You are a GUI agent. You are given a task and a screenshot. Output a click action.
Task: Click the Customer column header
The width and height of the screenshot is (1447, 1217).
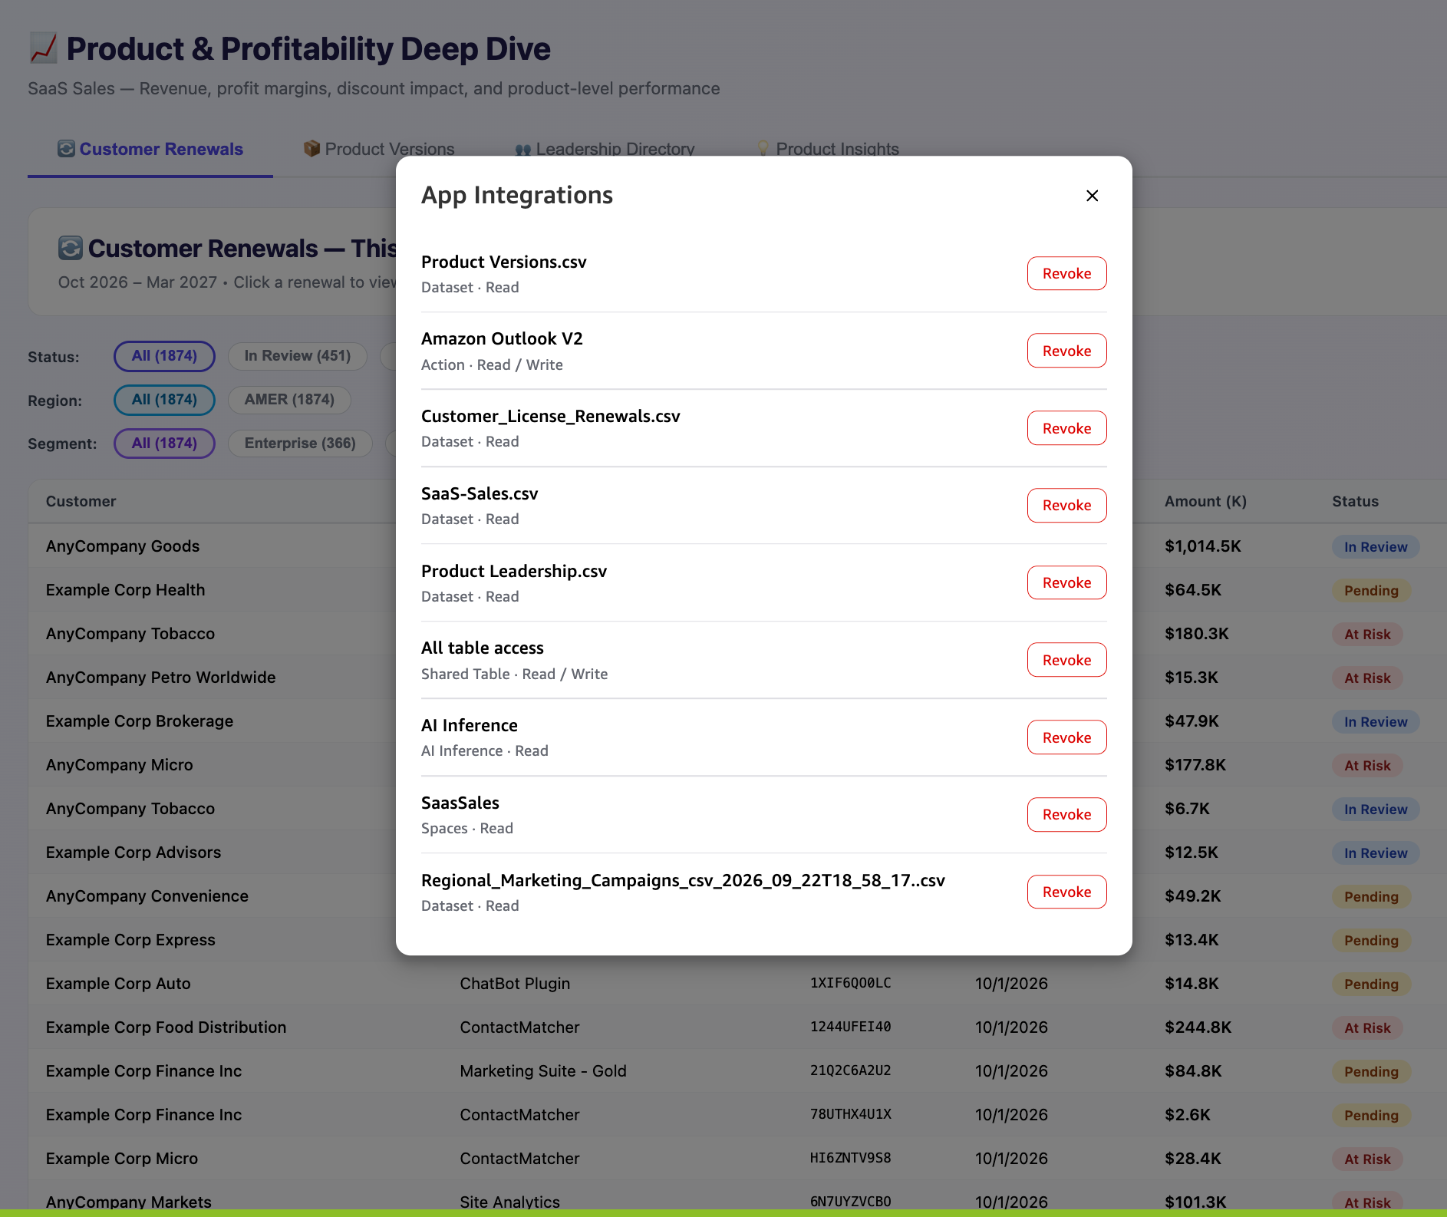click(x=81, y=501)
